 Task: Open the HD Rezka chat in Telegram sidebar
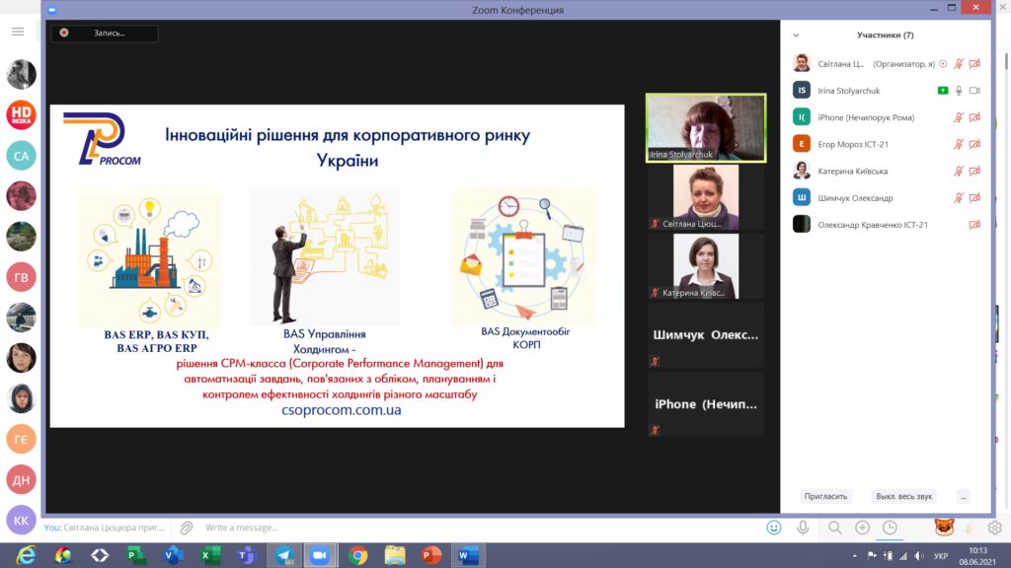point(22,114)
